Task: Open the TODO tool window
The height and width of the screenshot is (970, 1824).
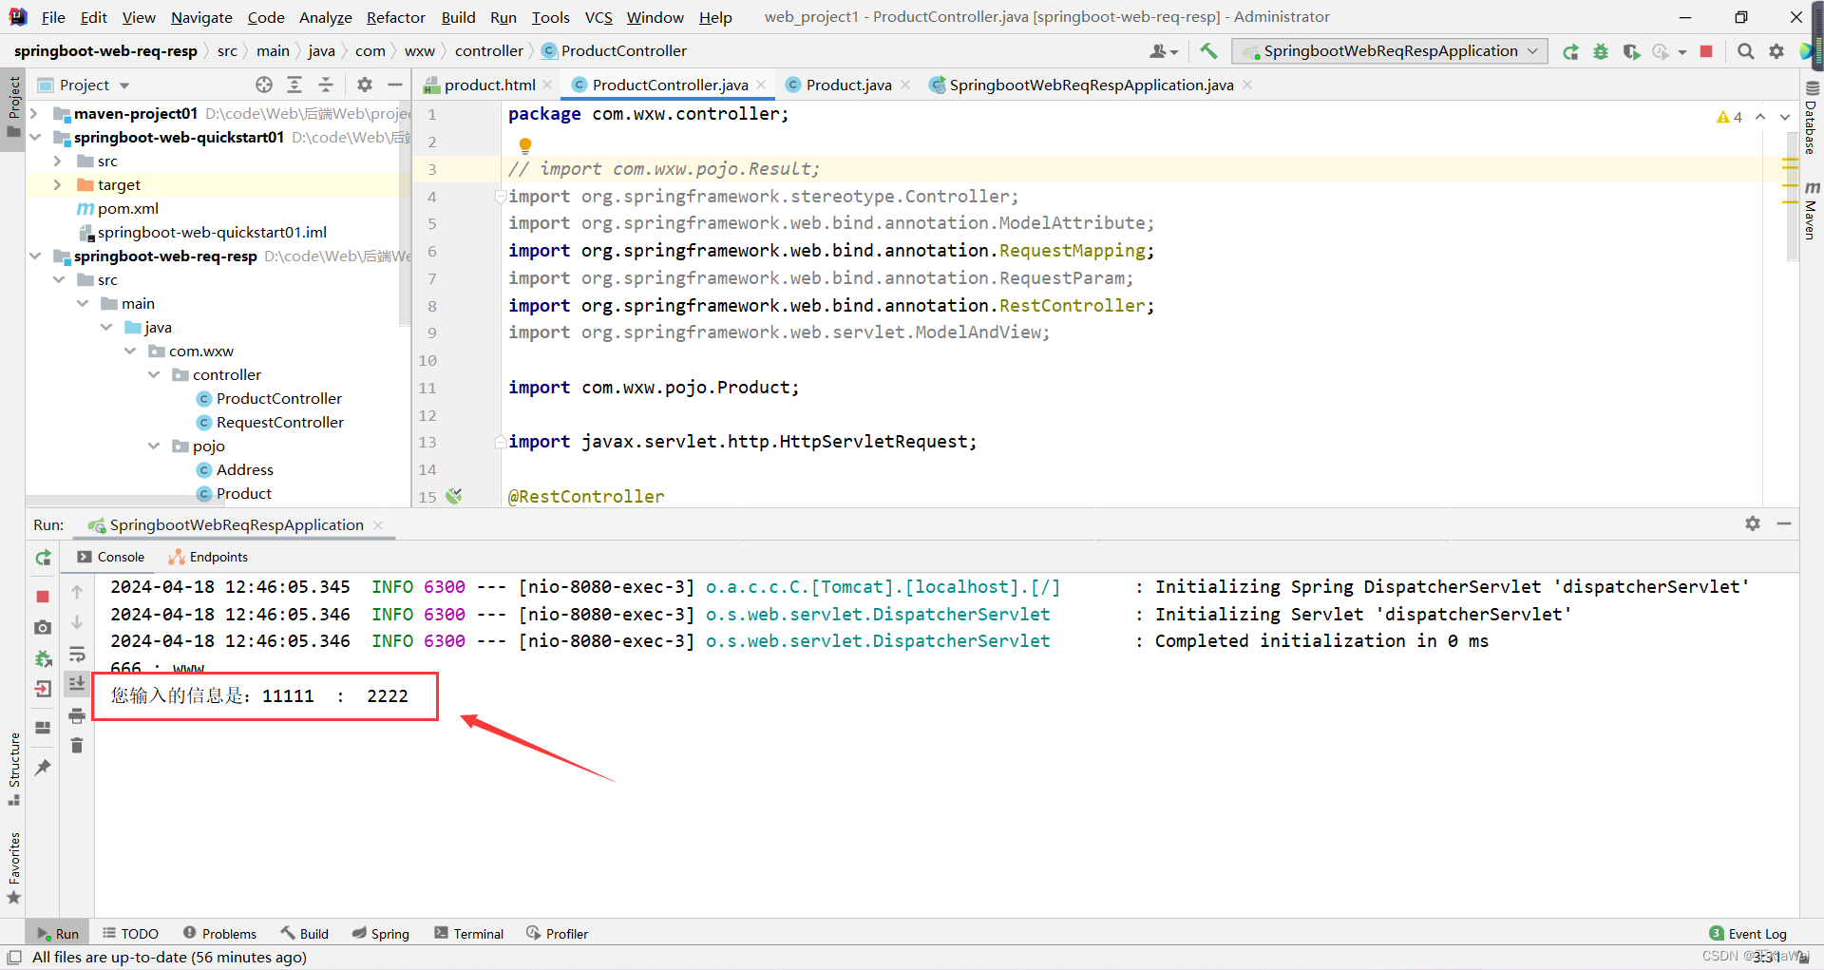Action: [131, 934]
